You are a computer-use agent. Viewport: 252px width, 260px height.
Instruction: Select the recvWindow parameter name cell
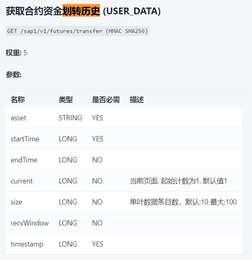[x=29, y=223]
